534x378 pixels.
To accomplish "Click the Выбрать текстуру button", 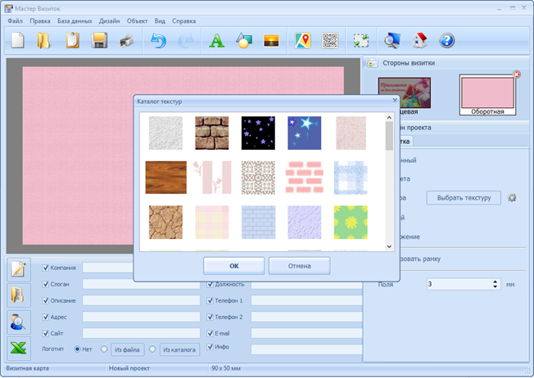I will tap(464, 198).
